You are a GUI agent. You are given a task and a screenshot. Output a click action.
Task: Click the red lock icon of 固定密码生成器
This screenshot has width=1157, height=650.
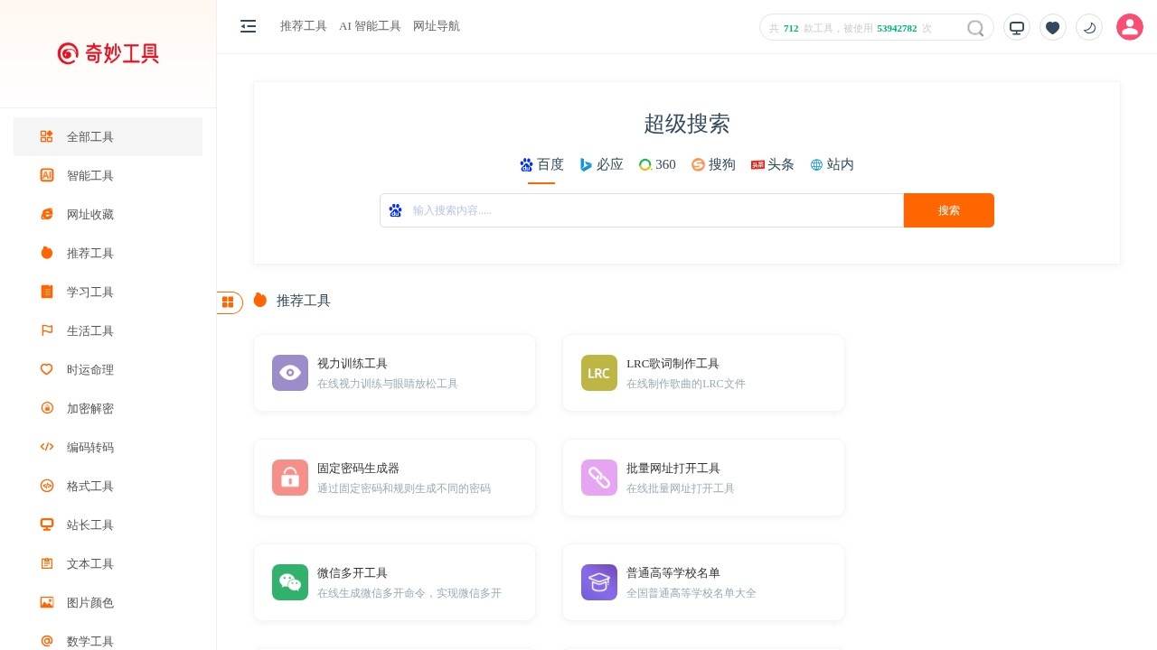[290, 478]
